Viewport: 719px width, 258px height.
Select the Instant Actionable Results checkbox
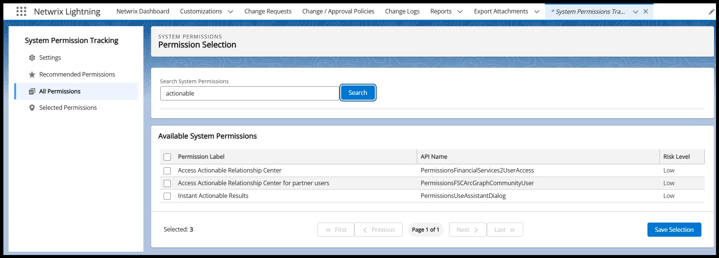167,196
